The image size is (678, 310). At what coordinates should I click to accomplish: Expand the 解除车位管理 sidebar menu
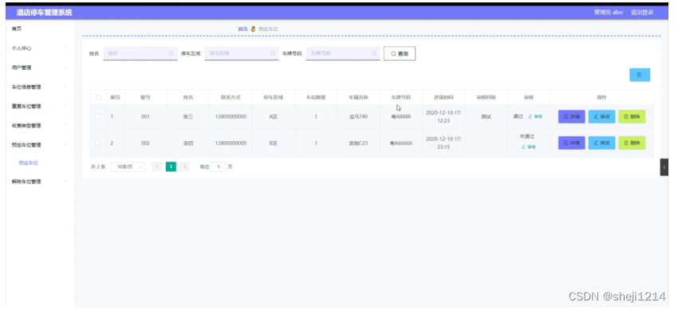click(x=40, y=182)
